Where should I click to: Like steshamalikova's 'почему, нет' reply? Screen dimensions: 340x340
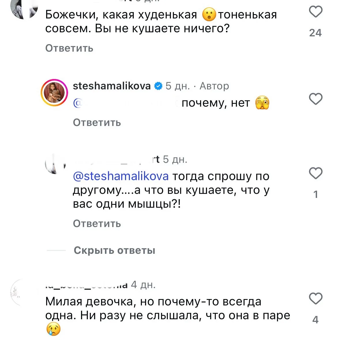(x=315, y=99)
